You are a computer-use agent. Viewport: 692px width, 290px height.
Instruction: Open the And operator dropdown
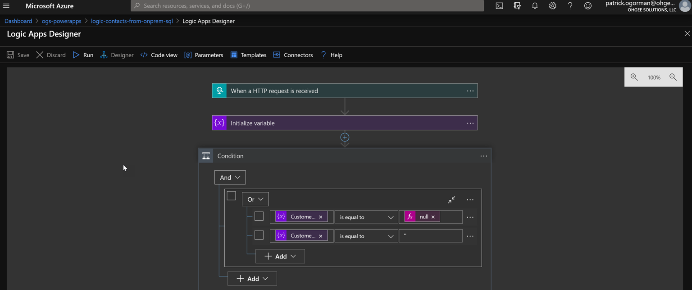(x=230, y=177)
